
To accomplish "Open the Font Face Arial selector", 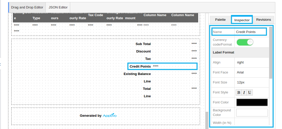I will pyautogui.click(x=252, y=72).
